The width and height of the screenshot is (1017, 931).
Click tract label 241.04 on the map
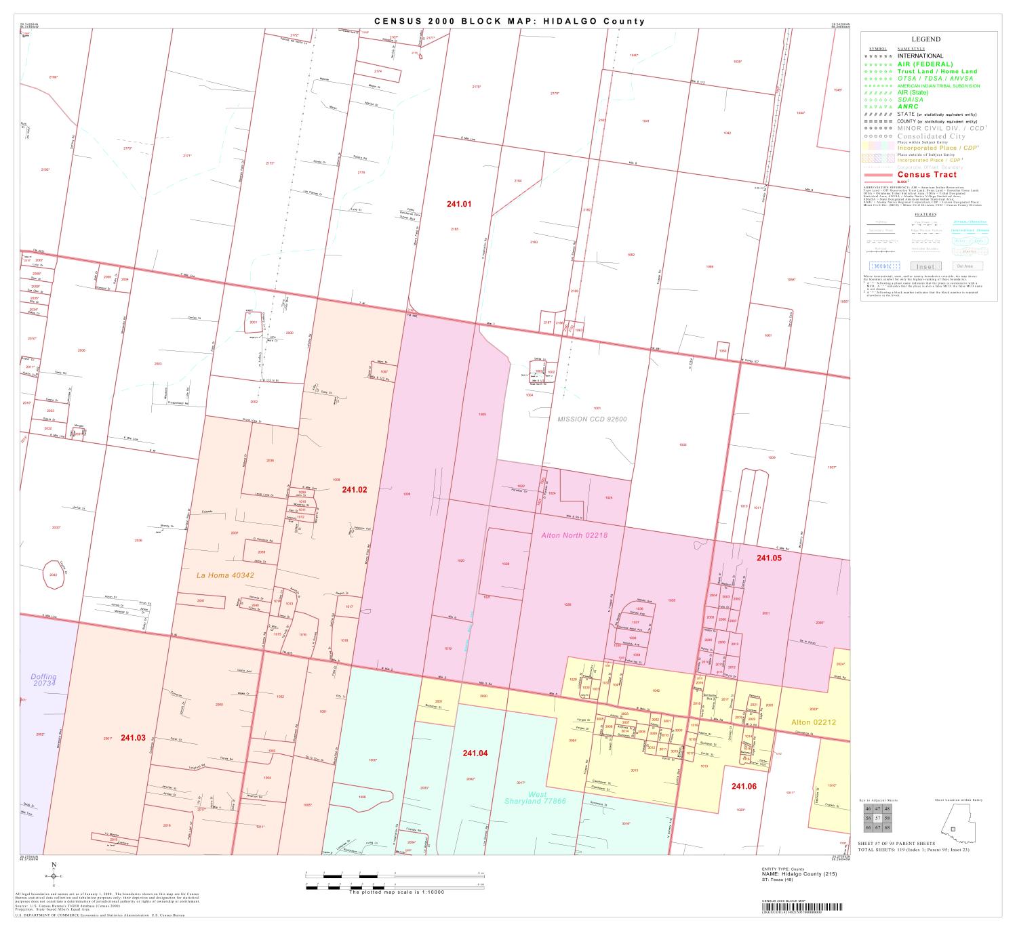pos(475,753)
